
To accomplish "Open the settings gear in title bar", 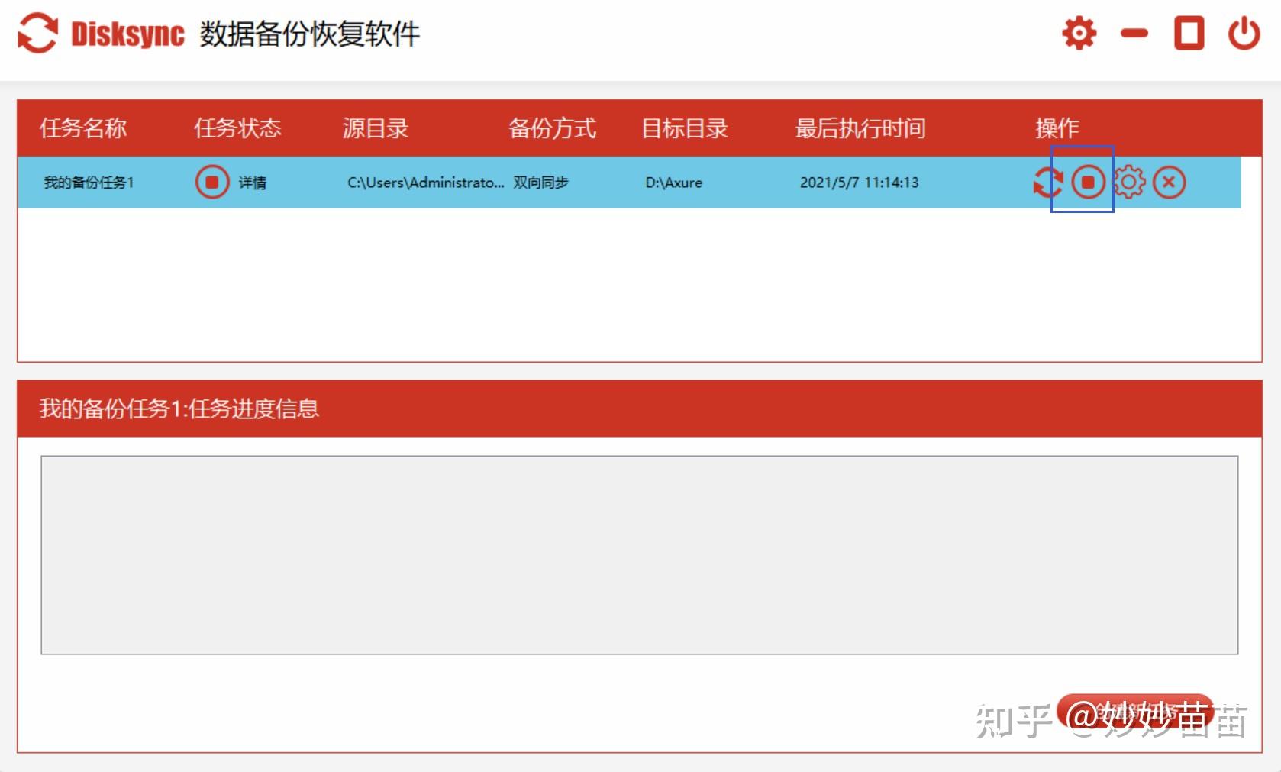I will (1079, 34).
